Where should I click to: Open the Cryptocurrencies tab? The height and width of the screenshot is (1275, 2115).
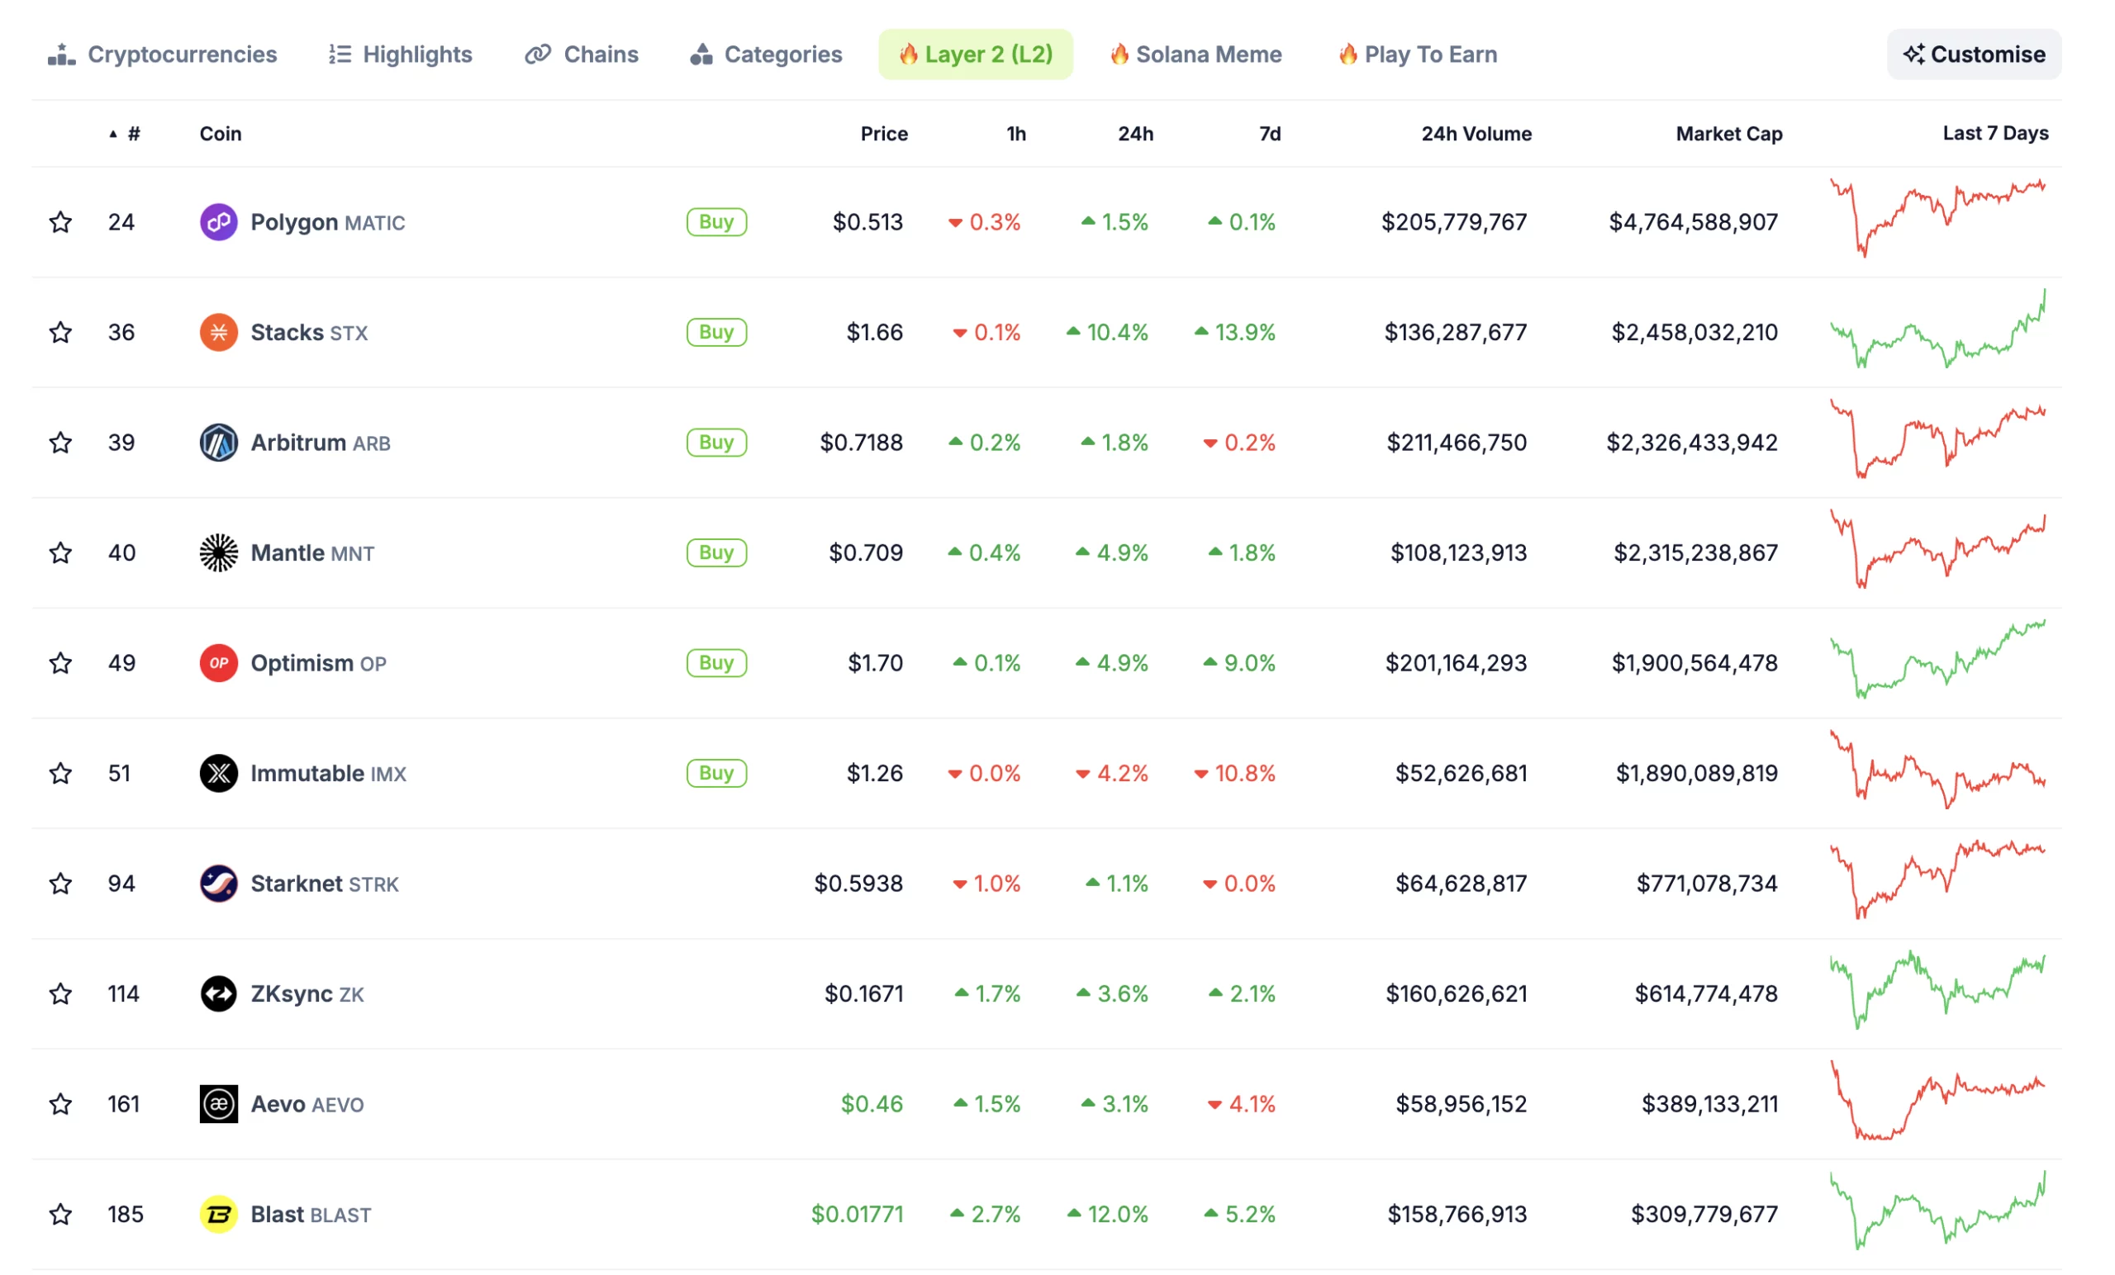tap(162, 54)
